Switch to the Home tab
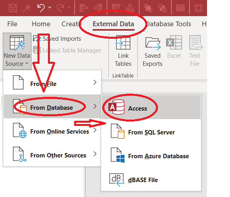The height and width of the screenshot is (197, 230). 41,24
